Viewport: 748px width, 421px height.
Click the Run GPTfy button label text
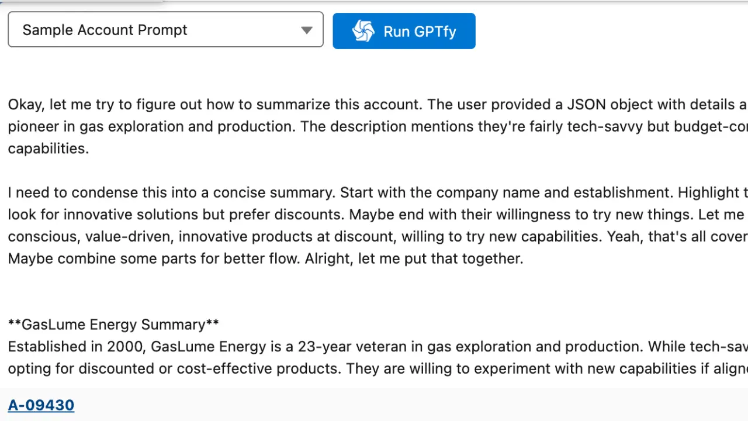pos(420,32)
